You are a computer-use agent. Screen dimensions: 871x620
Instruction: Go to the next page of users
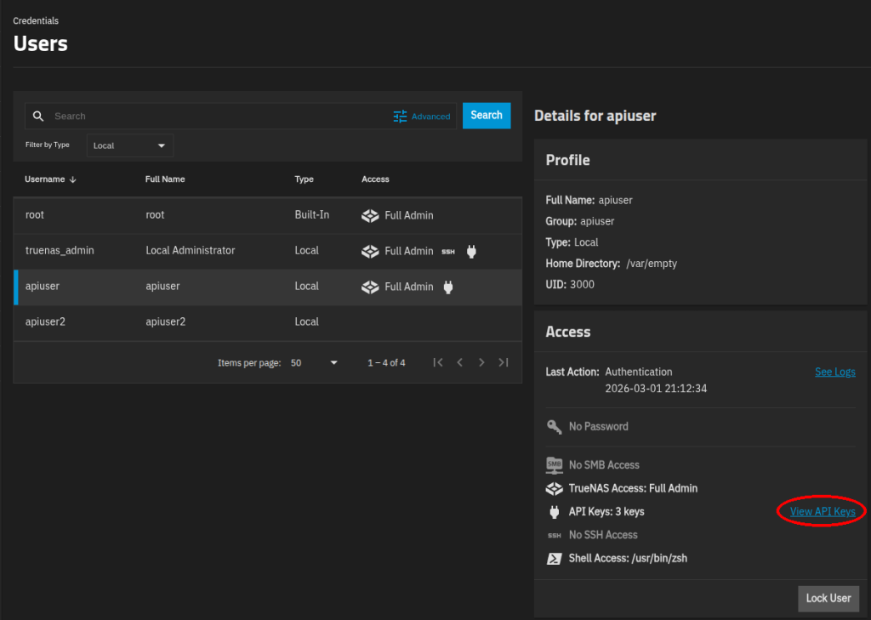[x=481, y=362]
